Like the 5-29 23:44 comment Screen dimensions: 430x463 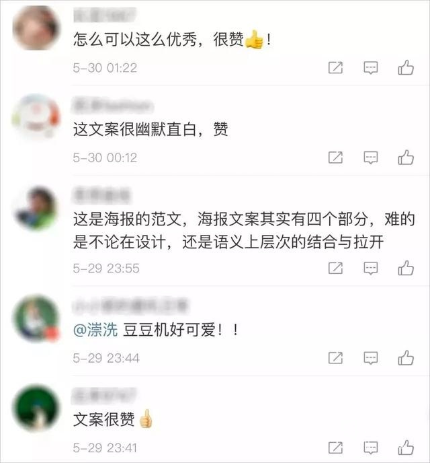click(406, 358)
